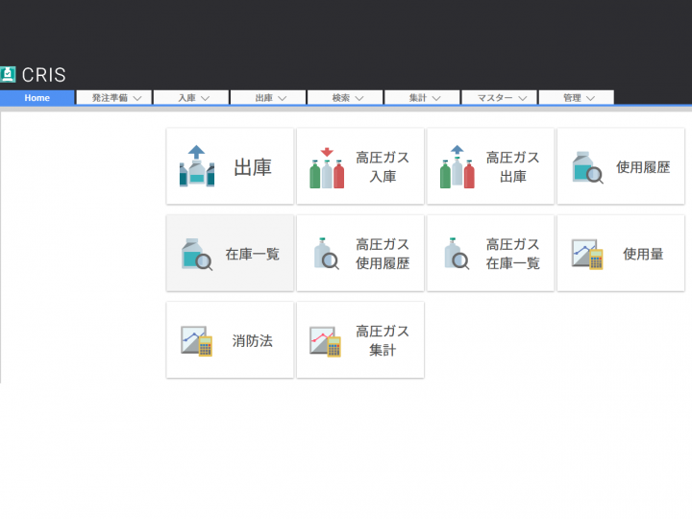Open the Home tab
Image resolution: width=692 pixels, height=519 pixels.
[x=37, y=97]
